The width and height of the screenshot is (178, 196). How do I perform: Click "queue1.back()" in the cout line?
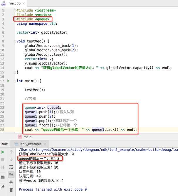tap(105, 130)
